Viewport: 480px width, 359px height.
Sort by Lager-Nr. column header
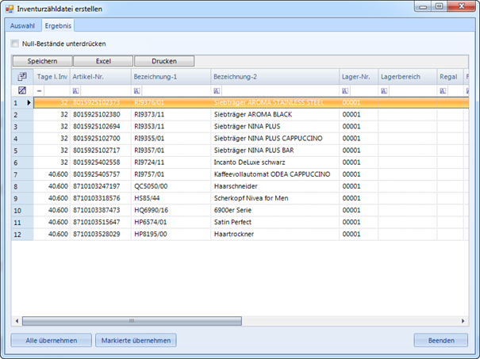pyautogui.click(x=359, y=77)
